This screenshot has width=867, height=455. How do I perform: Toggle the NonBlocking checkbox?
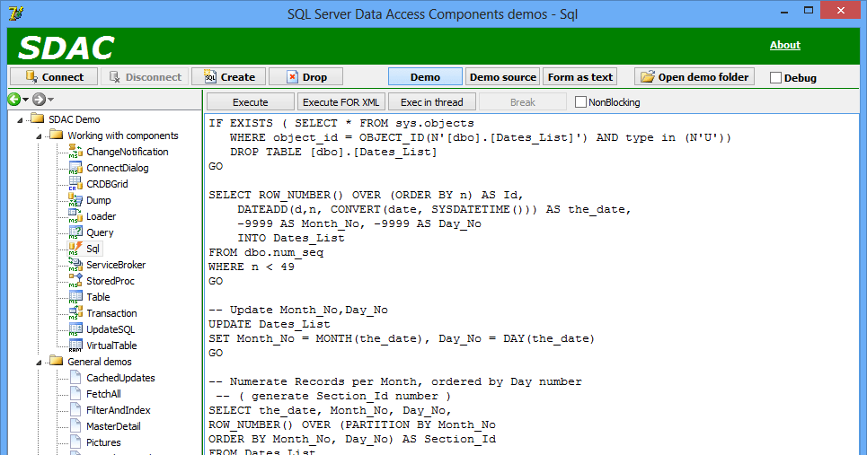coord(580,102)
